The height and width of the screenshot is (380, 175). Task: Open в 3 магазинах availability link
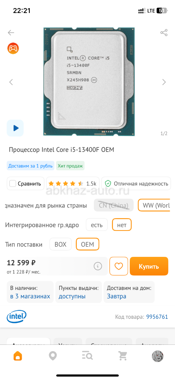pos(30,296)
